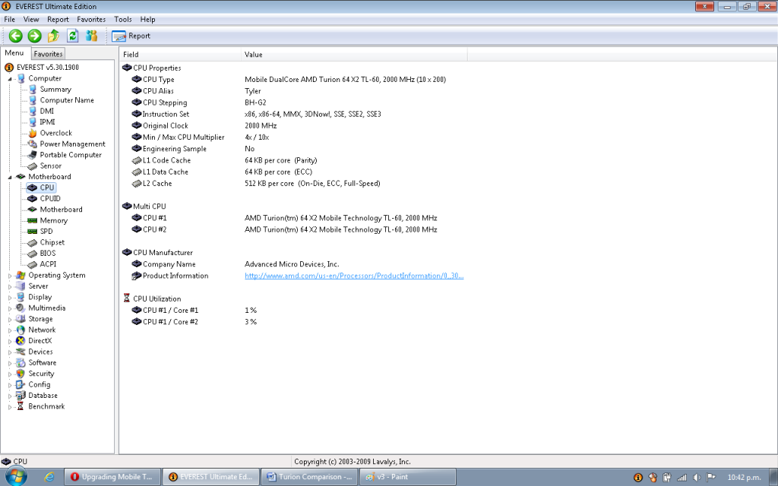The width and height of the screenshot is (778, 486).
Task: Click the Chipset icon
Action: point(32,242)
